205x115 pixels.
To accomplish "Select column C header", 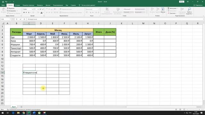I will pos(29,23).
